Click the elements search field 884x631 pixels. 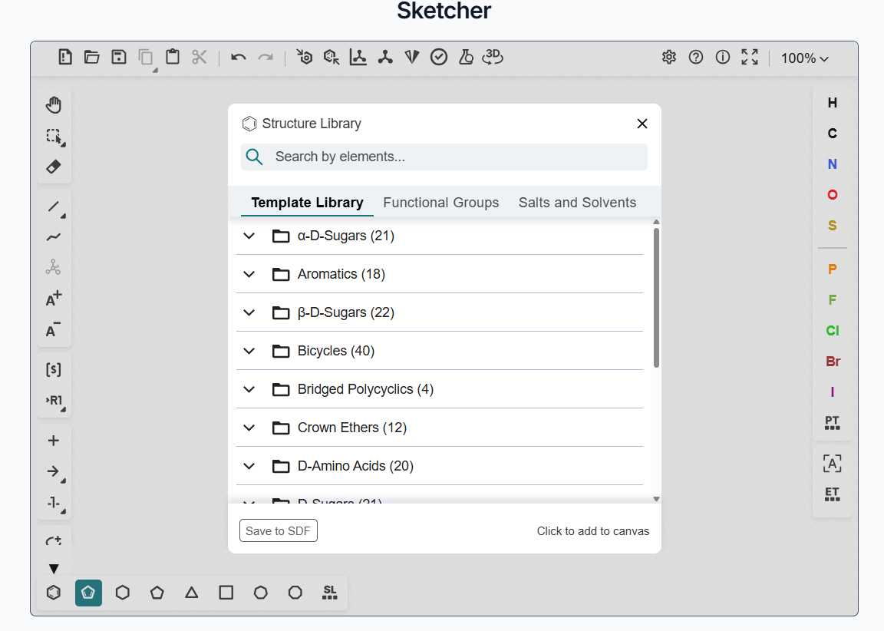[444, 157]
